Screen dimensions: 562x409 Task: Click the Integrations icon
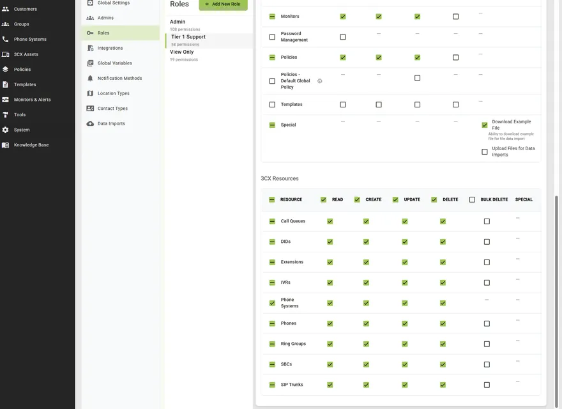[x=90, y=48]
